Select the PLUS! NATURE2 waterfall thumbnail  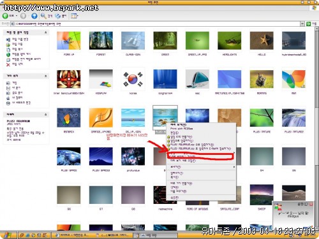[293, 118]
